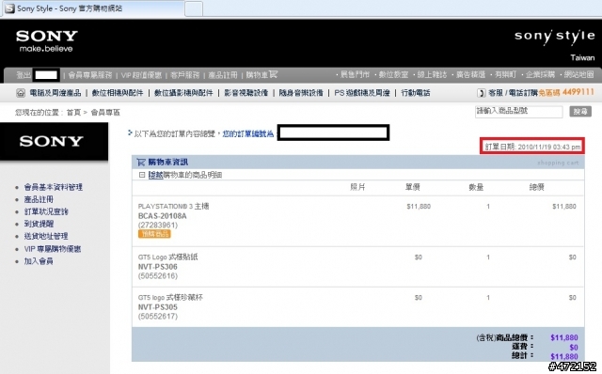Click the 運費 $0 shipping value

pos(574,348)
